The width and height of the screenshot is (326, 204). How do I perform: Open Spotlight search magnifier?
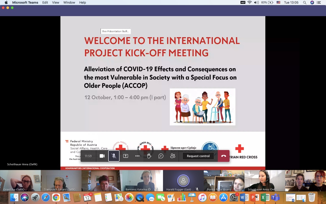pyautogui.click(x=305, y=3)
